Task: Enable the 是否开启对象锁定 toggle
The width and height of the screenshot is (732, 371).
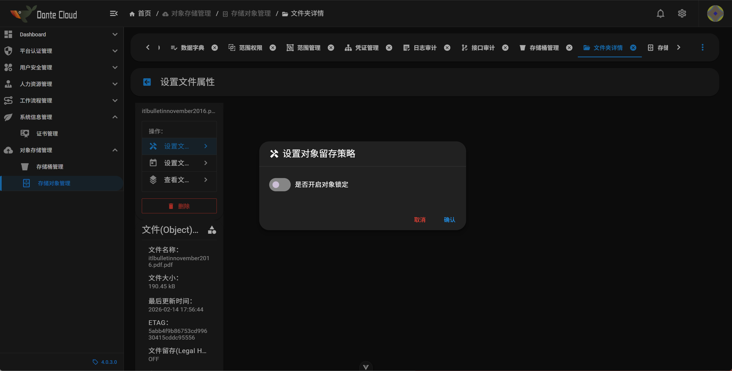Action: [x=279, y=184]
